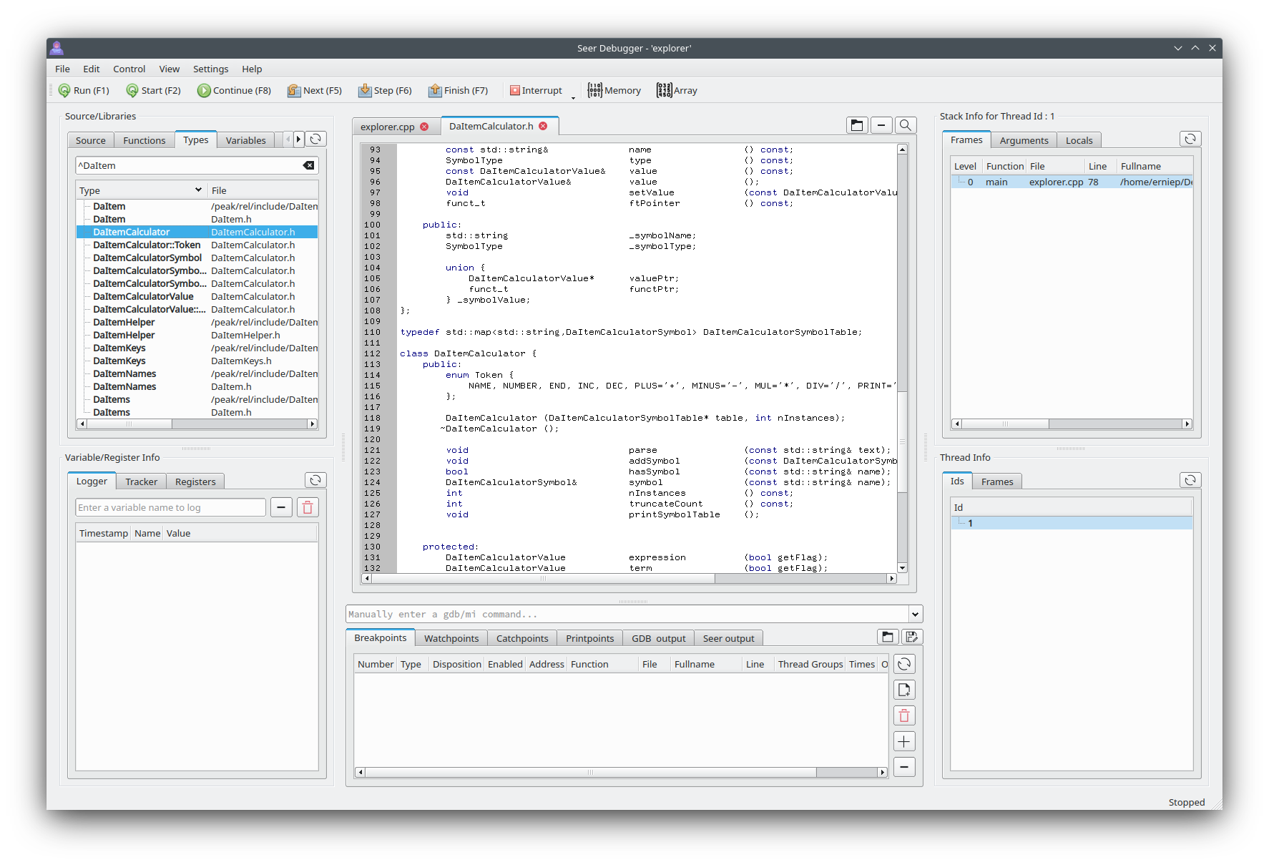Switch to the Watchpoints tab
This screenshot has height=865, width=1269.
coord(451,639)
